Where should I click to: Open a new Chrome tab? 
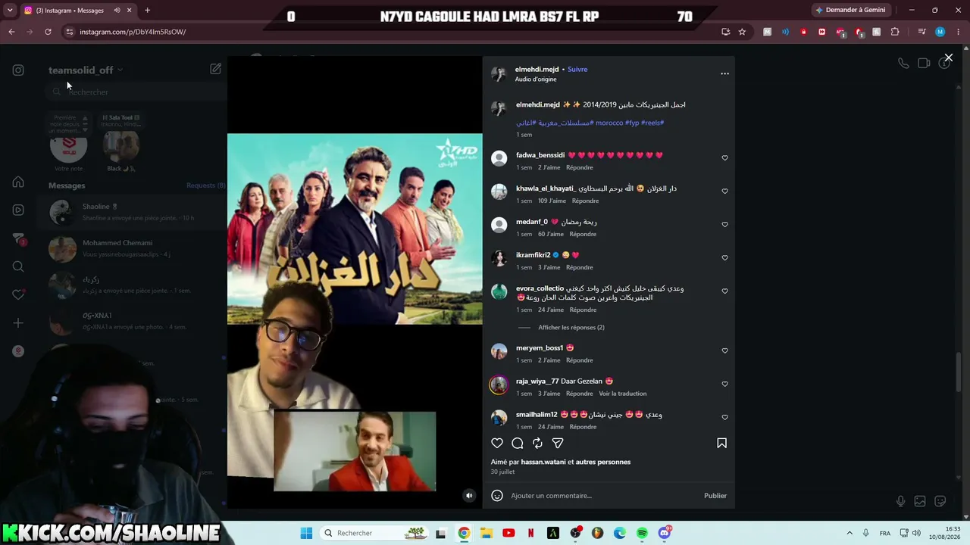tap(147, 11)
